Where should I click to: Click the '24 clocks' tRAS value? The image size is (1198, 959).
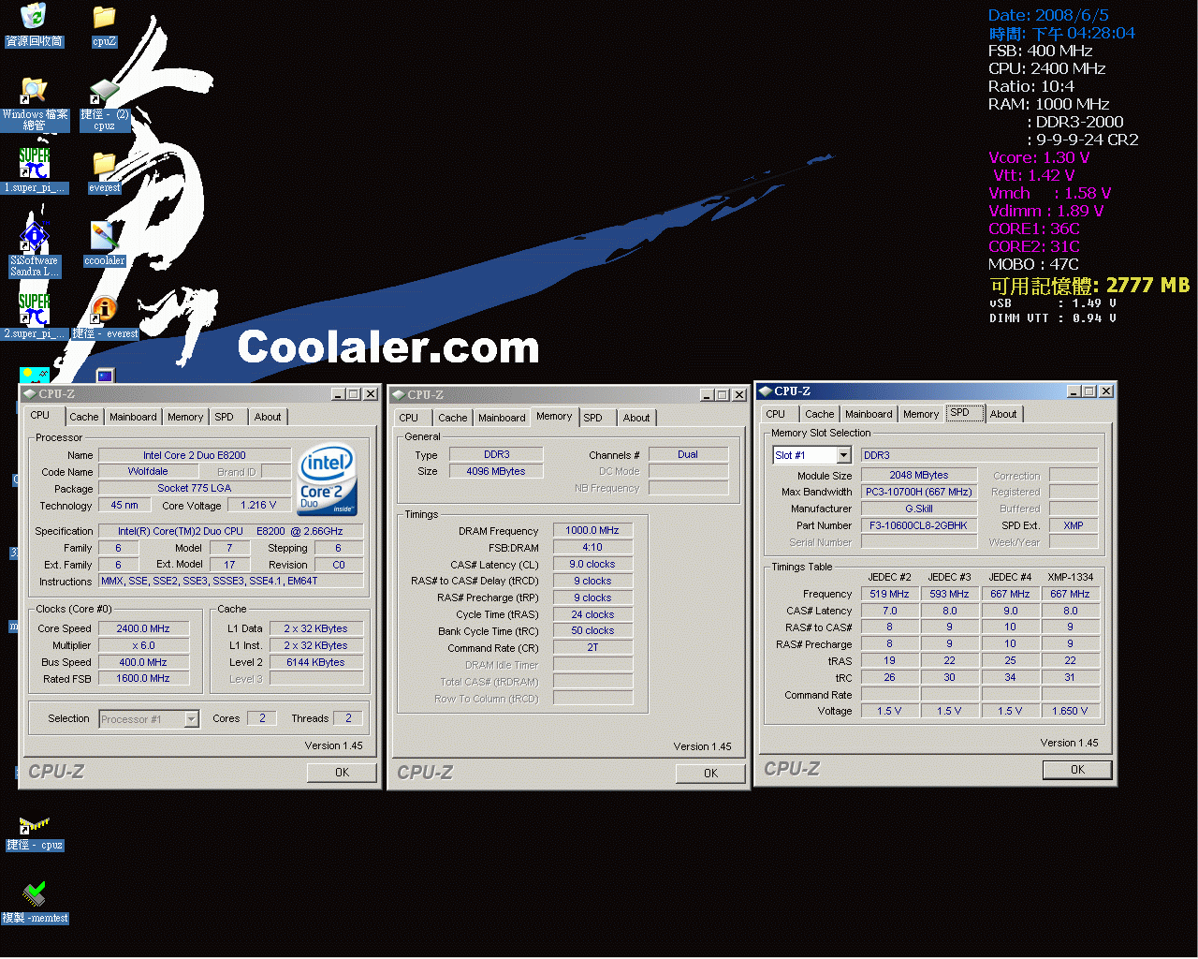pos(592,615)
